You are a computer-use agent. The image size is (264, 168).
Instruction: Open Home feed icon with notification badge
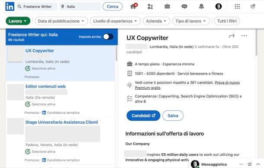tap(134, 6)
